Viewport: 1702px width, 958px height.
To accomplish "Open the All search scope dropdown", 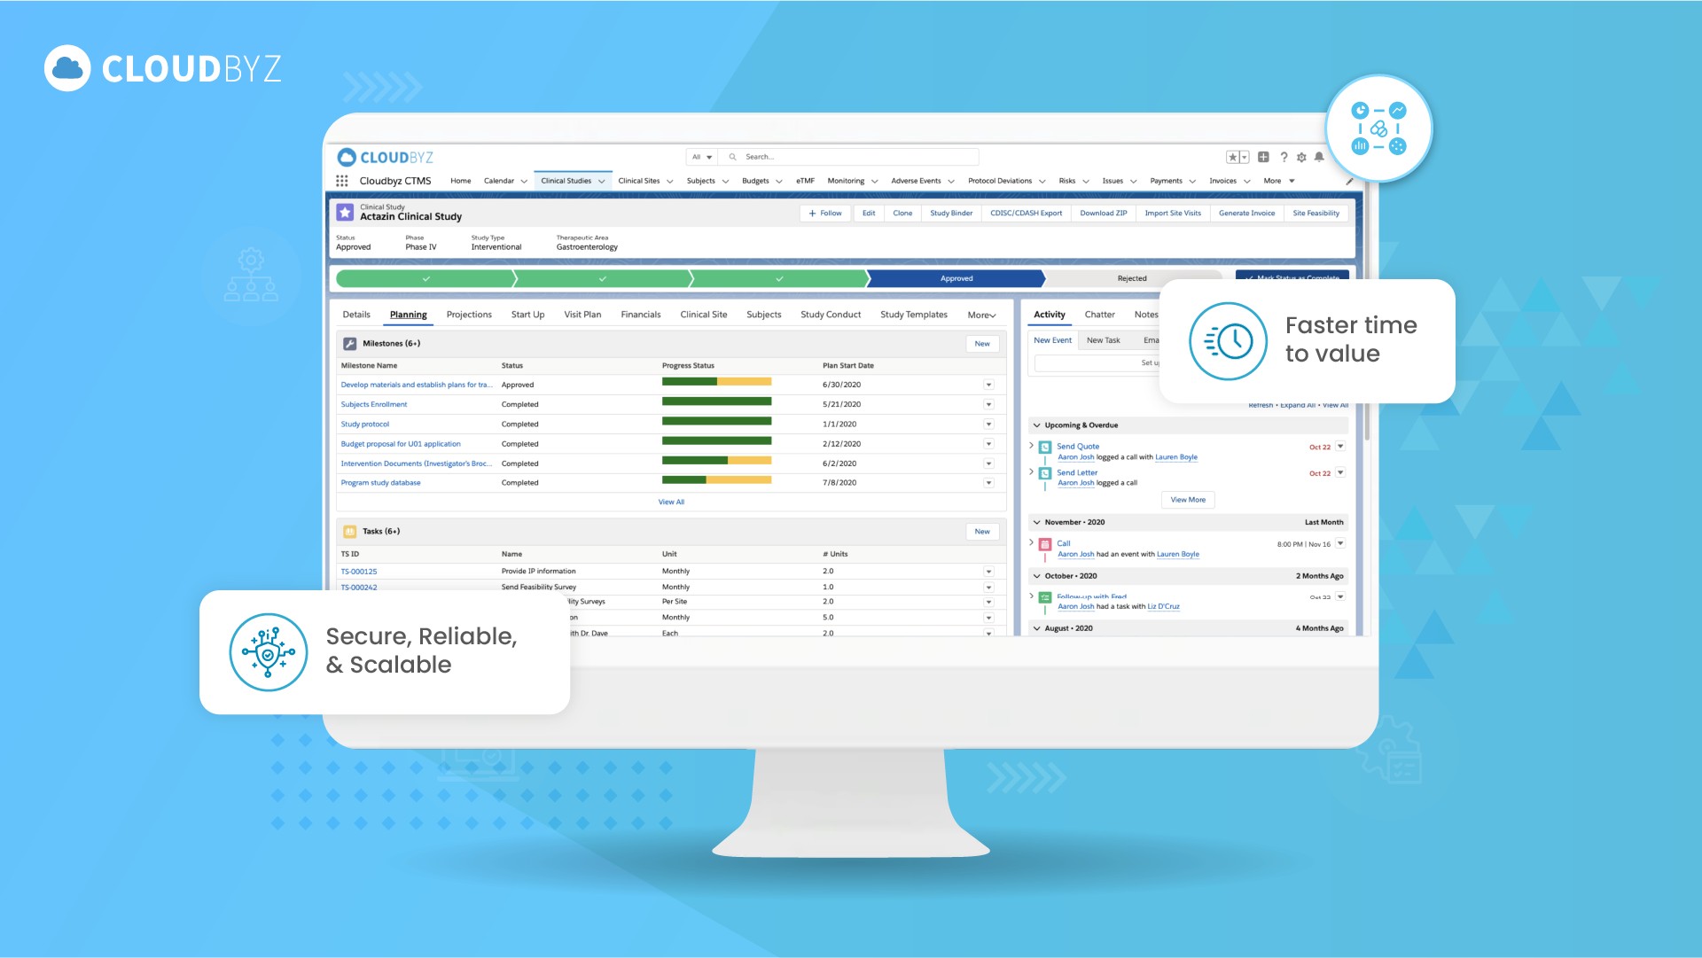I will coord(702,157).
